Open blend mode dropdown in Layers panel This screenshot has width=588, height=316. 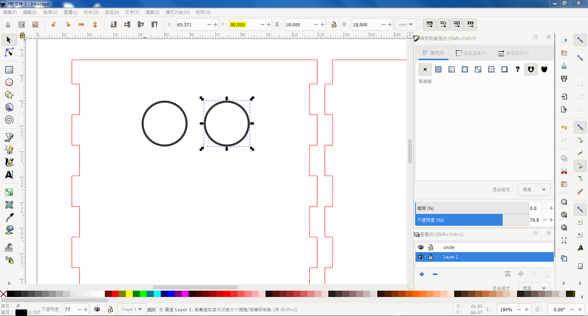[534, 288]
